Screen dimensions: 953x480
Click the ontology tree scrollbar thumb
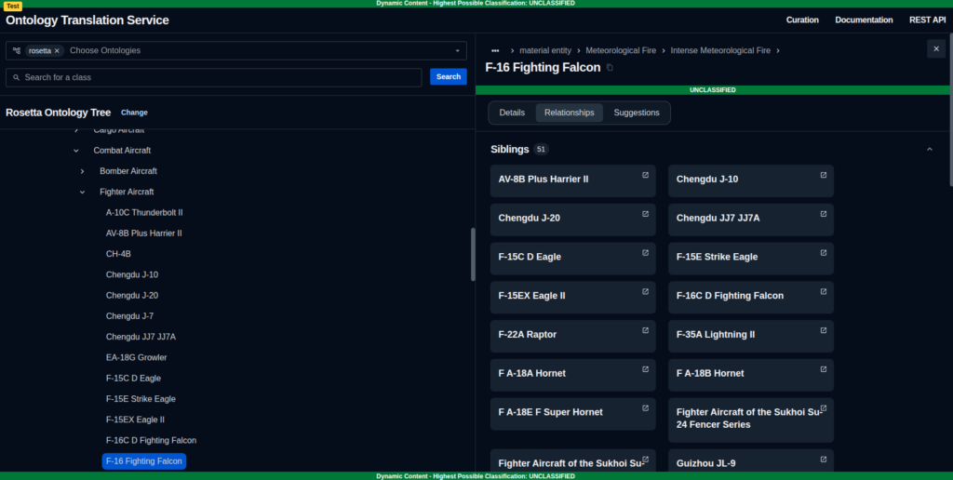(x=473, y=254)
